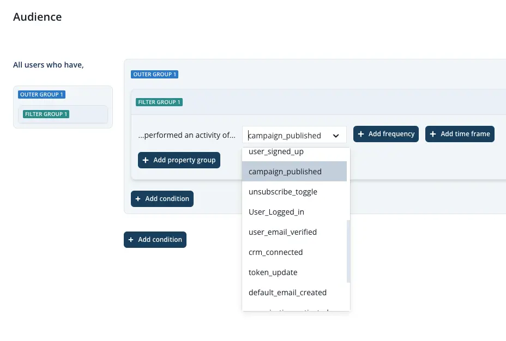Click the dropdown list scrollbar

(x=348, y=251)
